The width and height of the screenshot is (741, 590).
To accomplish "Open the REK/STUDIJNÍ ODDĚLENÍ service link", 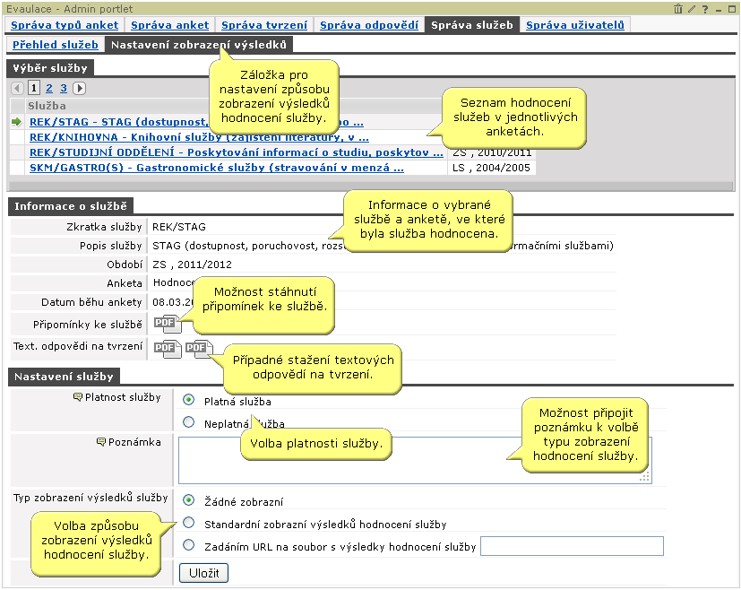I will tap(237, 152).
